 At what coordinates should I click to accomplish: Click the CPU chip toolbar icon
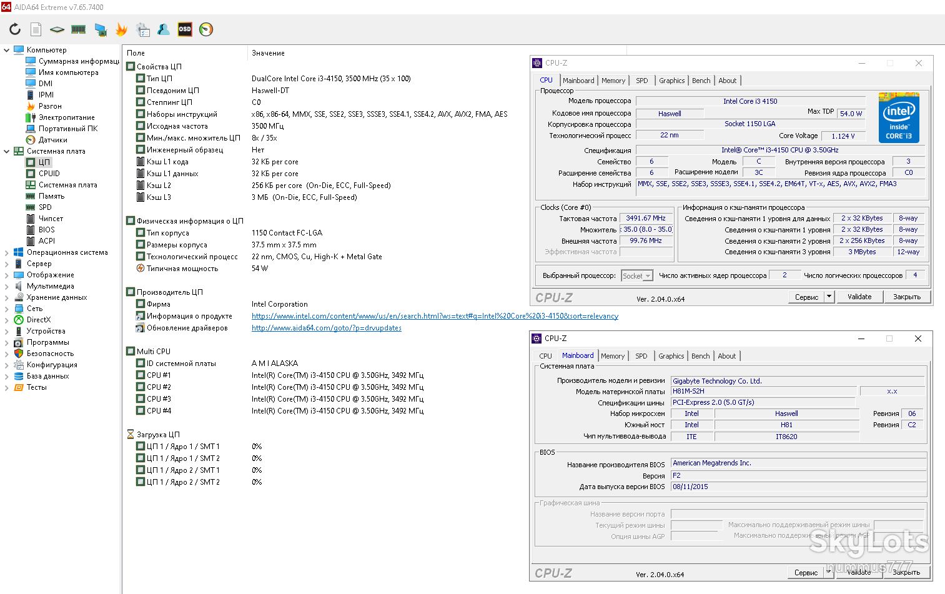pos(57,29)
